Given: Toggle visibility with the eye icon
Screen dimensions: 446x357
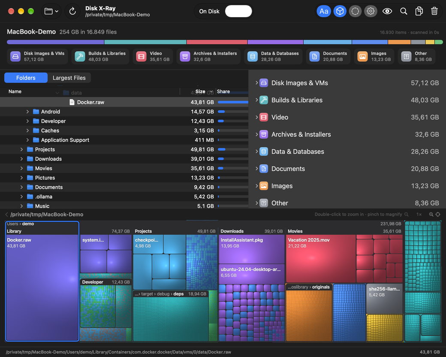Looking at the screenshot, I should tap(387, 12).
